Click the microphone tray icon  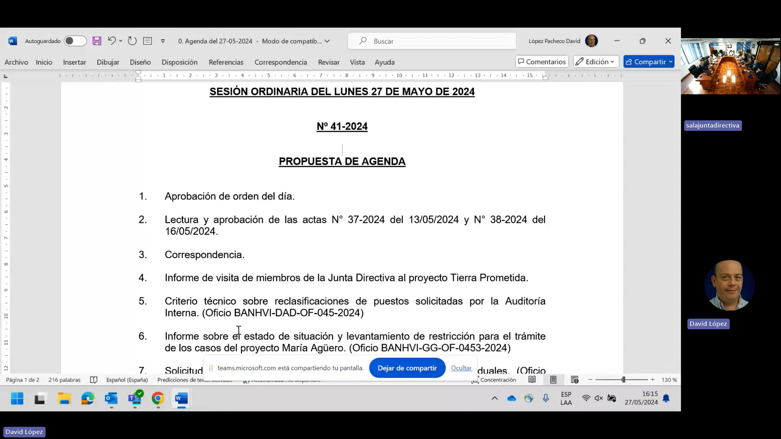546,398
